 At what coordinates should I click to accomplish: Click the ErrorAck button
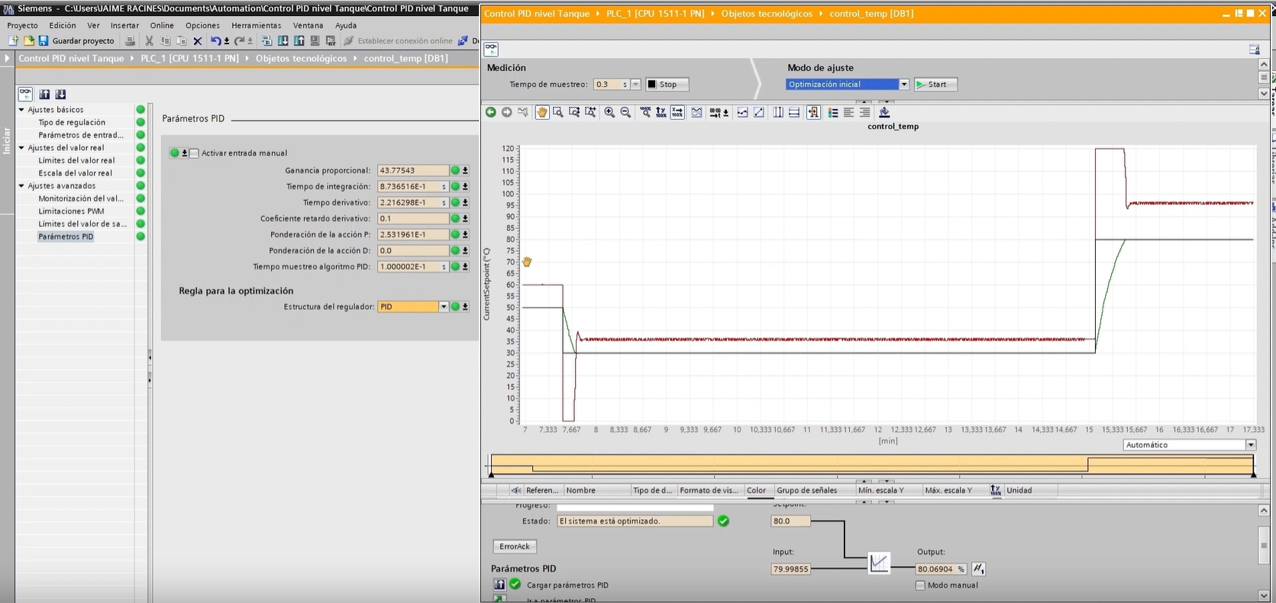coord(515,547)
